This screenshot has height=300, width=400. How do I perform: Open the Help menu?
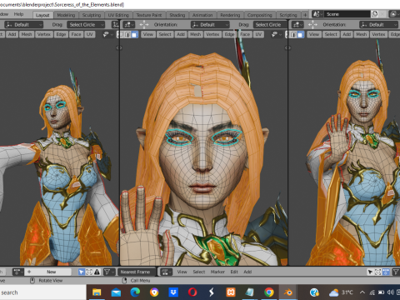pyautogui.click(x=18, y=14)
